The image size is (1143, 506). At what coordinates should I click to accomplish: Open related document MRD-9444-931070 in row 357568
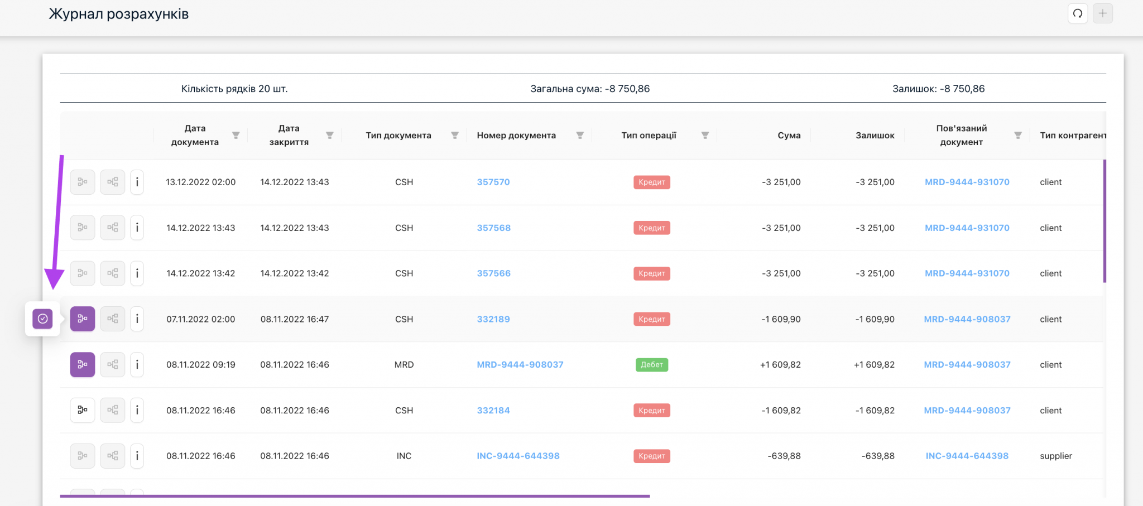tap(967, 228)
